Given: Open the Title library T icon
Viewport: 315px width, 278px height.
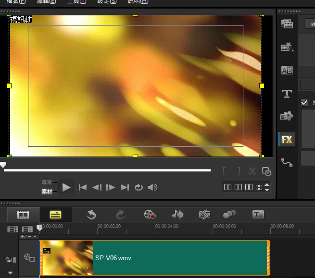Looking at the screenshot, I should [x=287, y=94].
